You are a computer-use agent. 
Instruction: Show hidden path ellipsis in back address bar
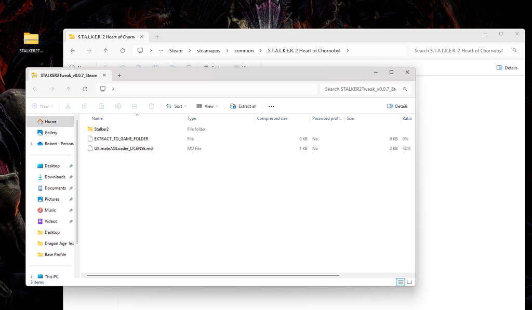click(161, 50)
